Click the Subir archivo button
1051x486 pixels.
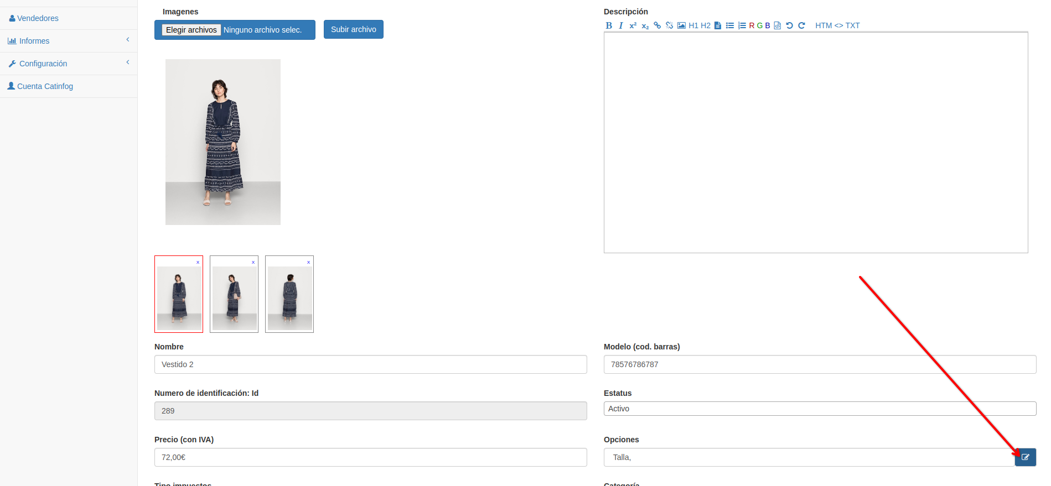353,29
